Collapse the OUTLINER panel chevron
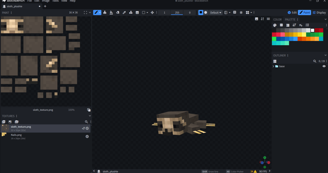 point(325,55)
